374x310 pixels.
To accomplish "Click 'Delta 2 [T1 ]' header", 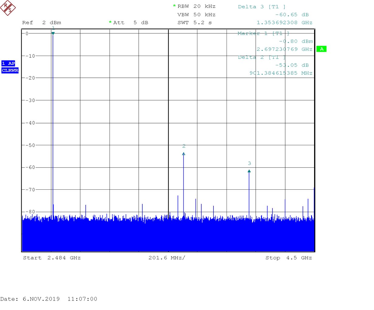I will point(262,57).
